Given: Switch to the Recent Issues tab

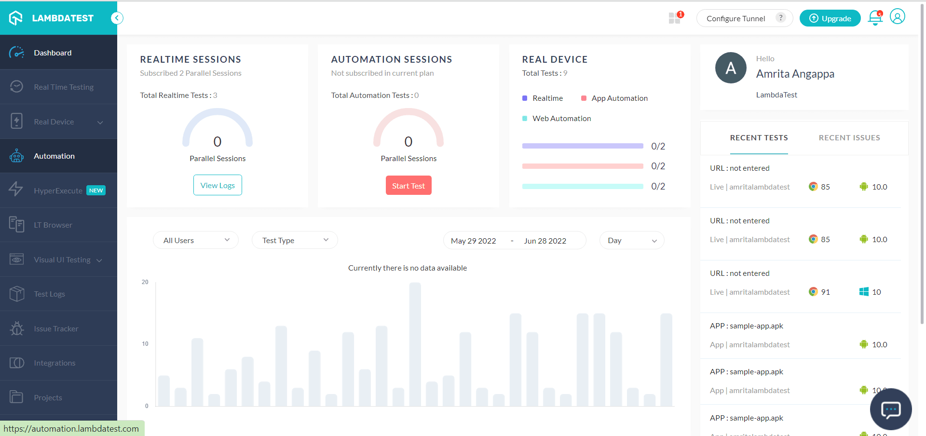Looking at the screenshot, I should [x=849, y=138].
